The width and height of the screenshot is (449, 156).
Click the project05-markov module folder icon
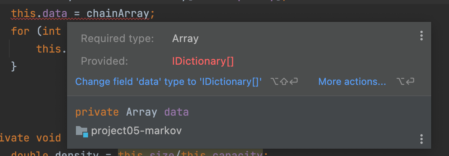tap(82, 131)
